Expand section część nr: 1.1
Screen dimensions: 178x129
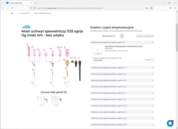pyautogui.click(x=122, y=68)
